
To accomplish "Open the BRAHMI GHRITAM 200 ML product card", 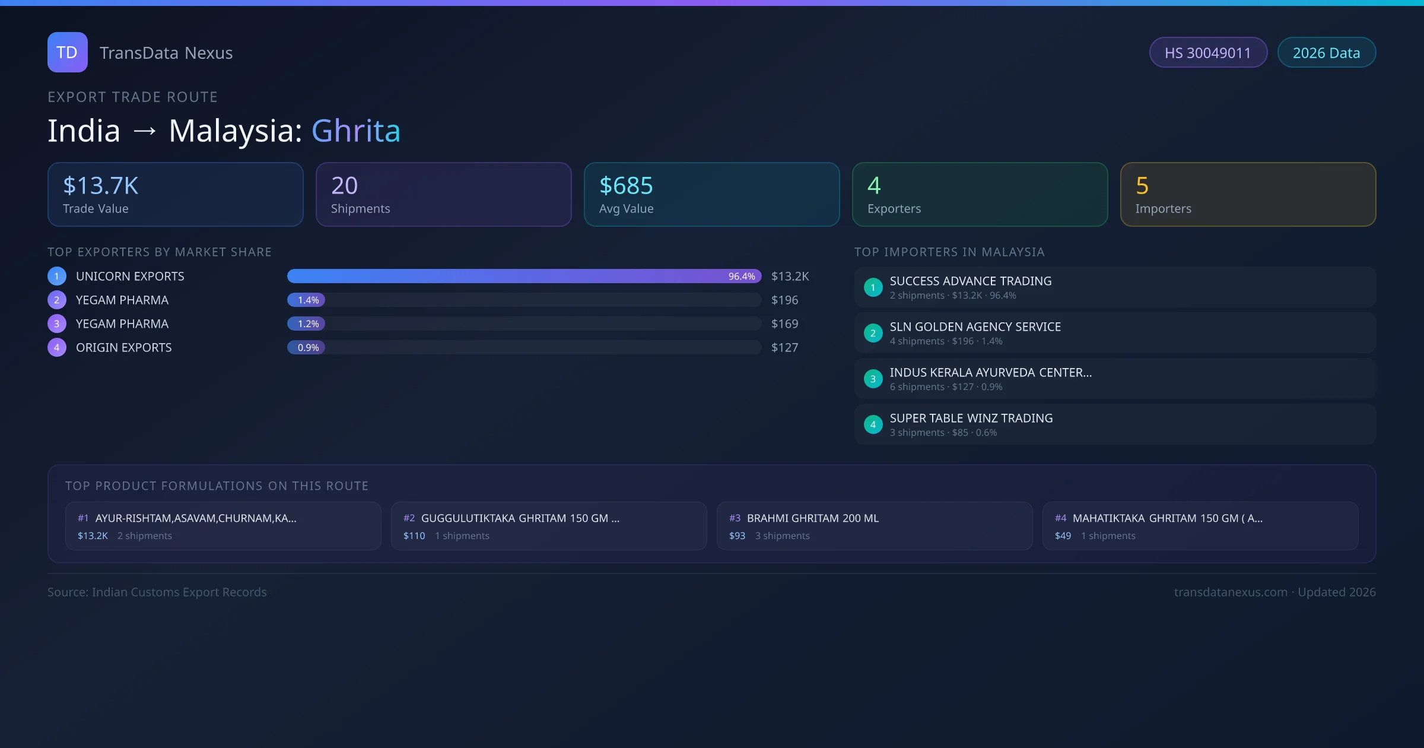I will coord(874,526).
